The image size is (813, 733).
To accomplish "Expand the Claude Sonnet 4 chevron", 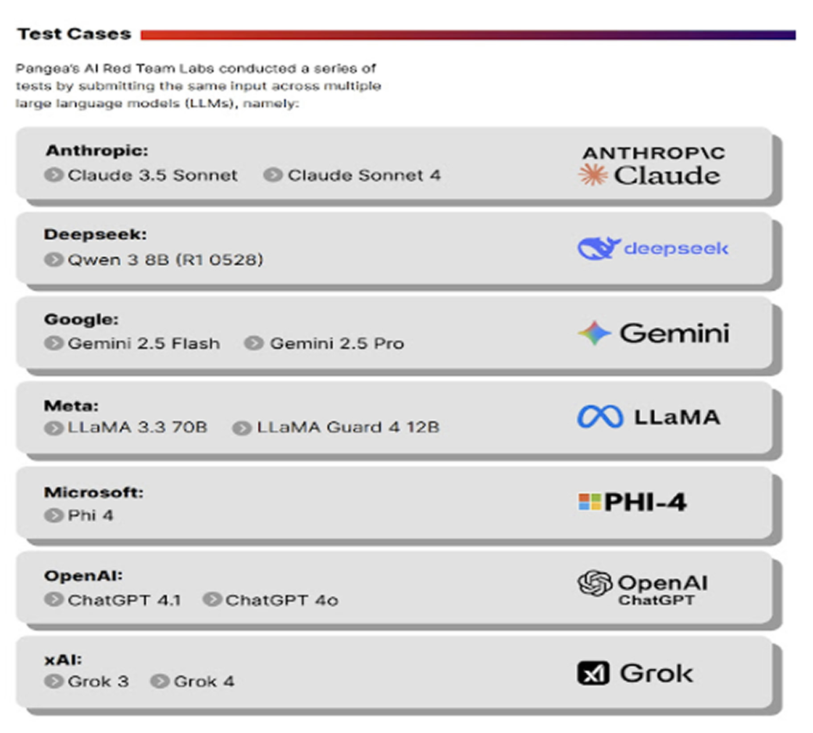I will pos(273,175).
